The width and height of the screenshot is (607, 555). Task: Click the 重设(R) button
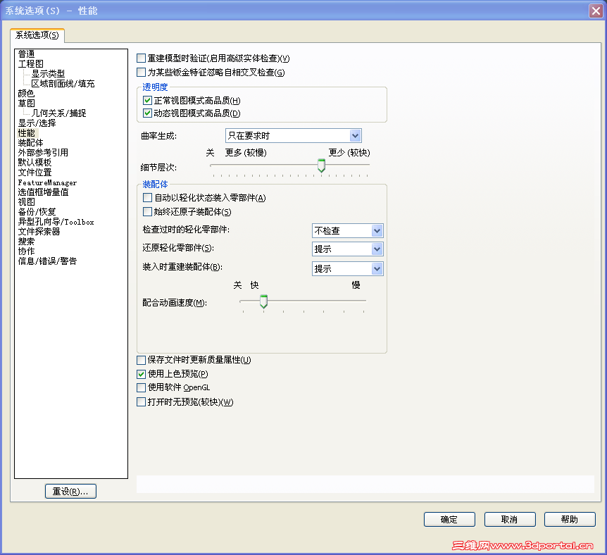pos(70,491)
